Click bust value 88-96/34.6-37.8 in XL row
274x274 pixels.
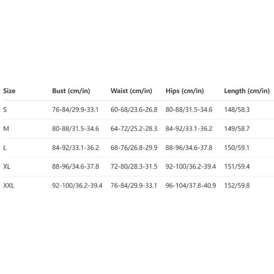point(76,167)
